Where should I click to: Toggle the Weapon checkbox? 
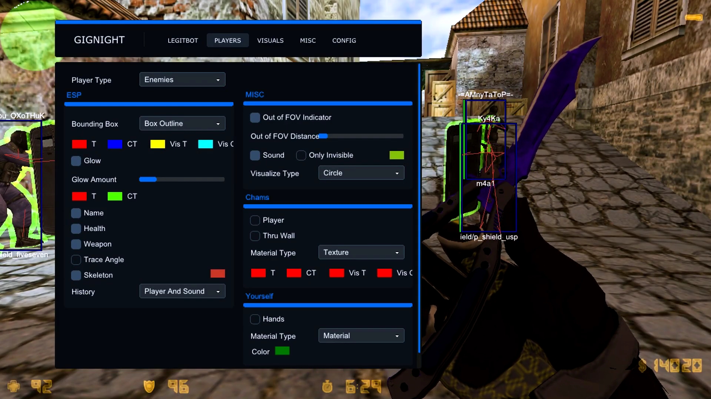pyautogui.click(x=76, y=244)
